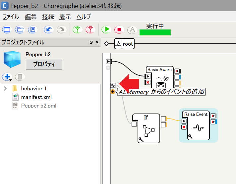Click the root breadcrumb box
The width and height of the screenshot is (236, 184).
tap(125, 44)
